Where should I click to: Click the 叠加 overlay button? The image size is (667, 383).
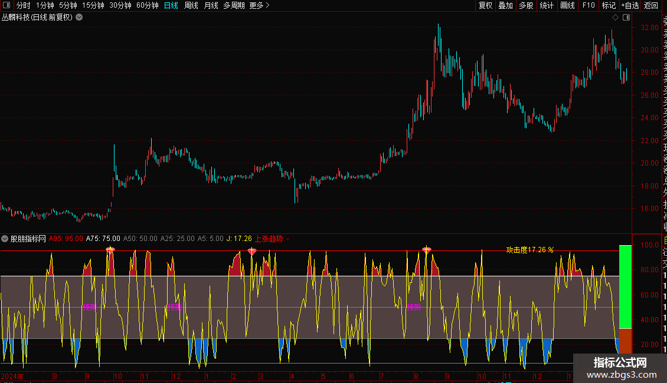click(506, 5)
